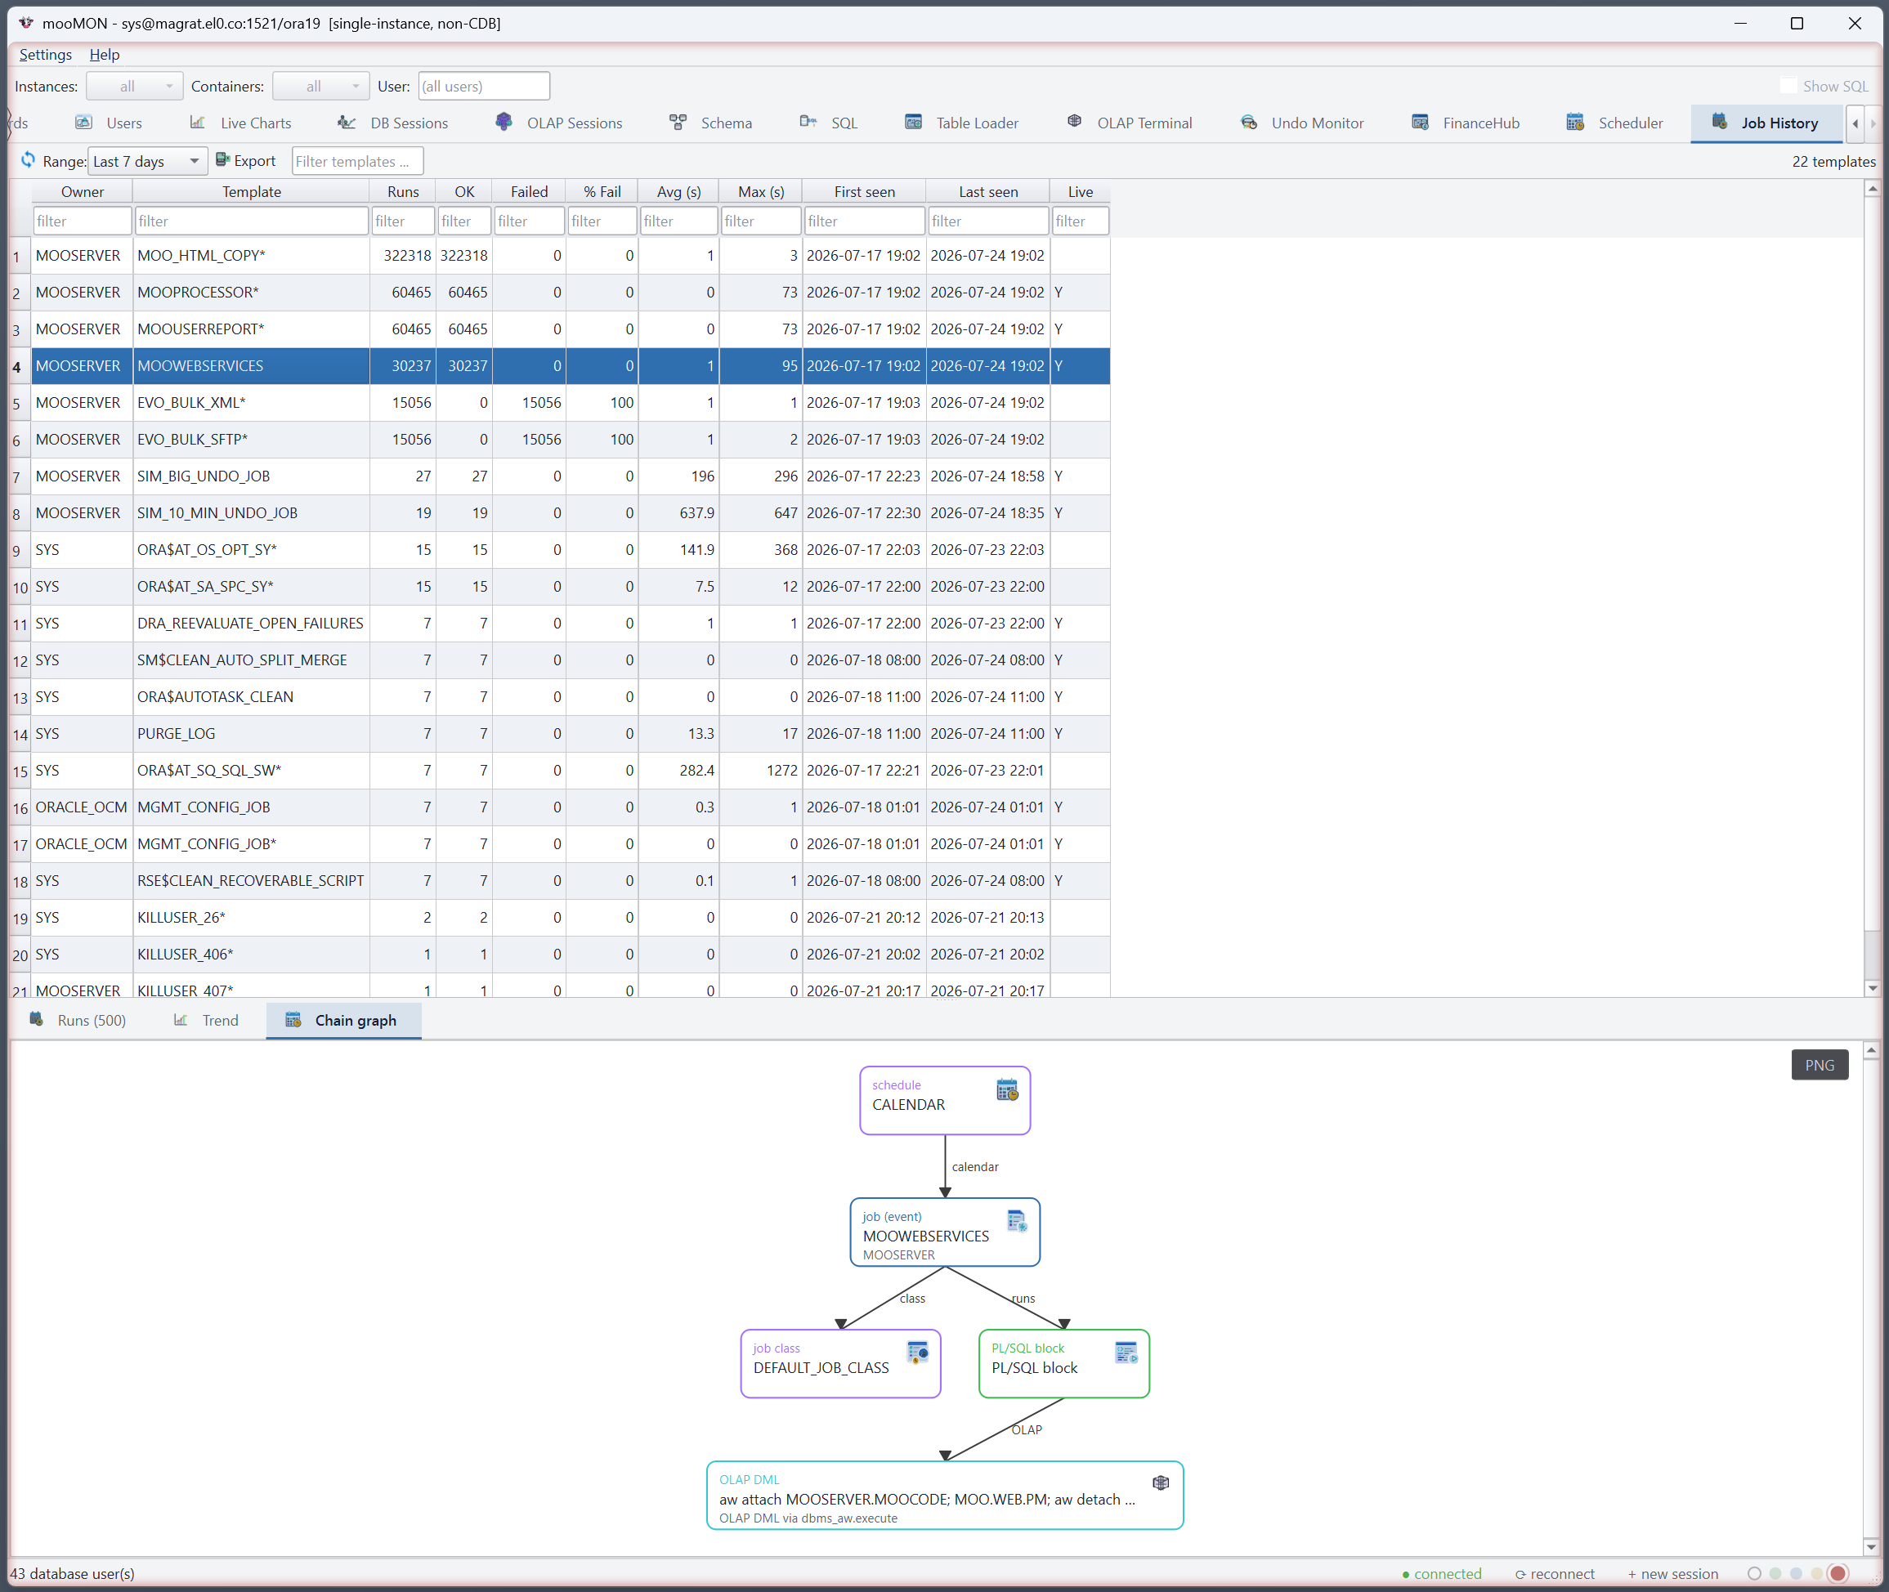Click the OLAP Terminal tab icon
Viewport: 1889px width, 1592px height.
click(x=1074, y=122)
